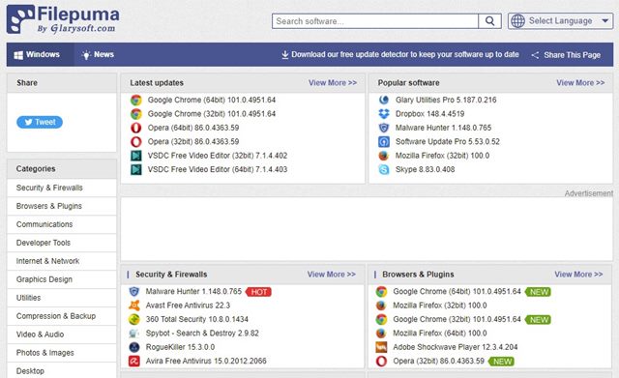The image size is (619, 378).
Task: Click the Dropbox icon in Popular software
Action: [384, 114]
